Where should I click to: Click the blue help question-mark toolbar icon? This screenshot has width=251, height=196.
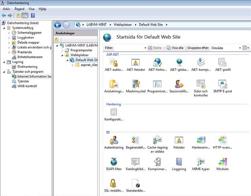(x=33, y=16)
